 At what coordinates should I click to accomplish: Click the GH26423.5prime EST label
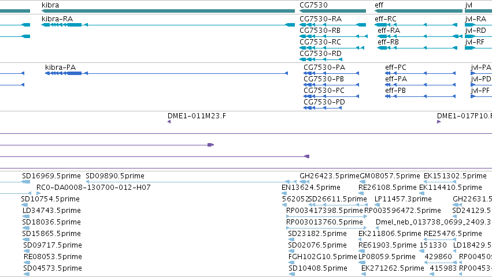tap(330, 176)
